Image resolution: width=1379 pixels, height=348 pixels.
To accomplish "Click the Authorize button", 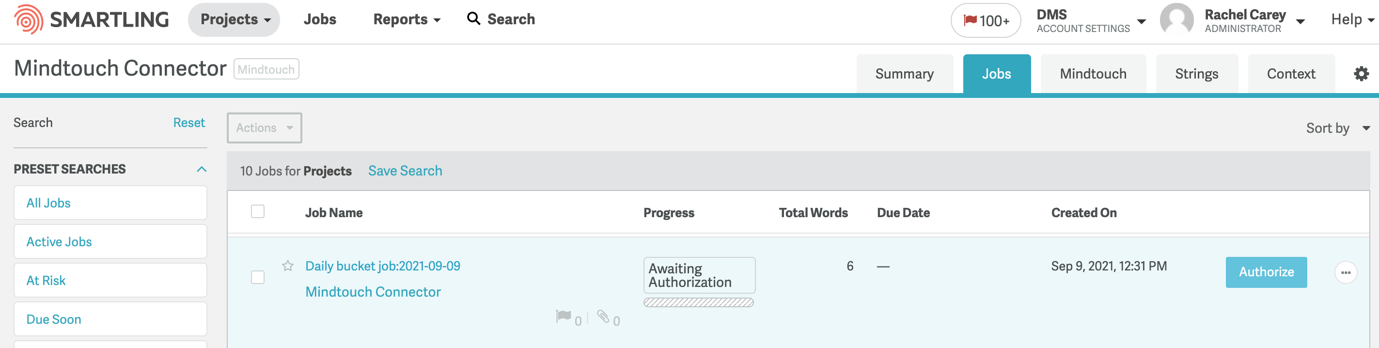I will pyautogui.click(x=1266, y=272).
